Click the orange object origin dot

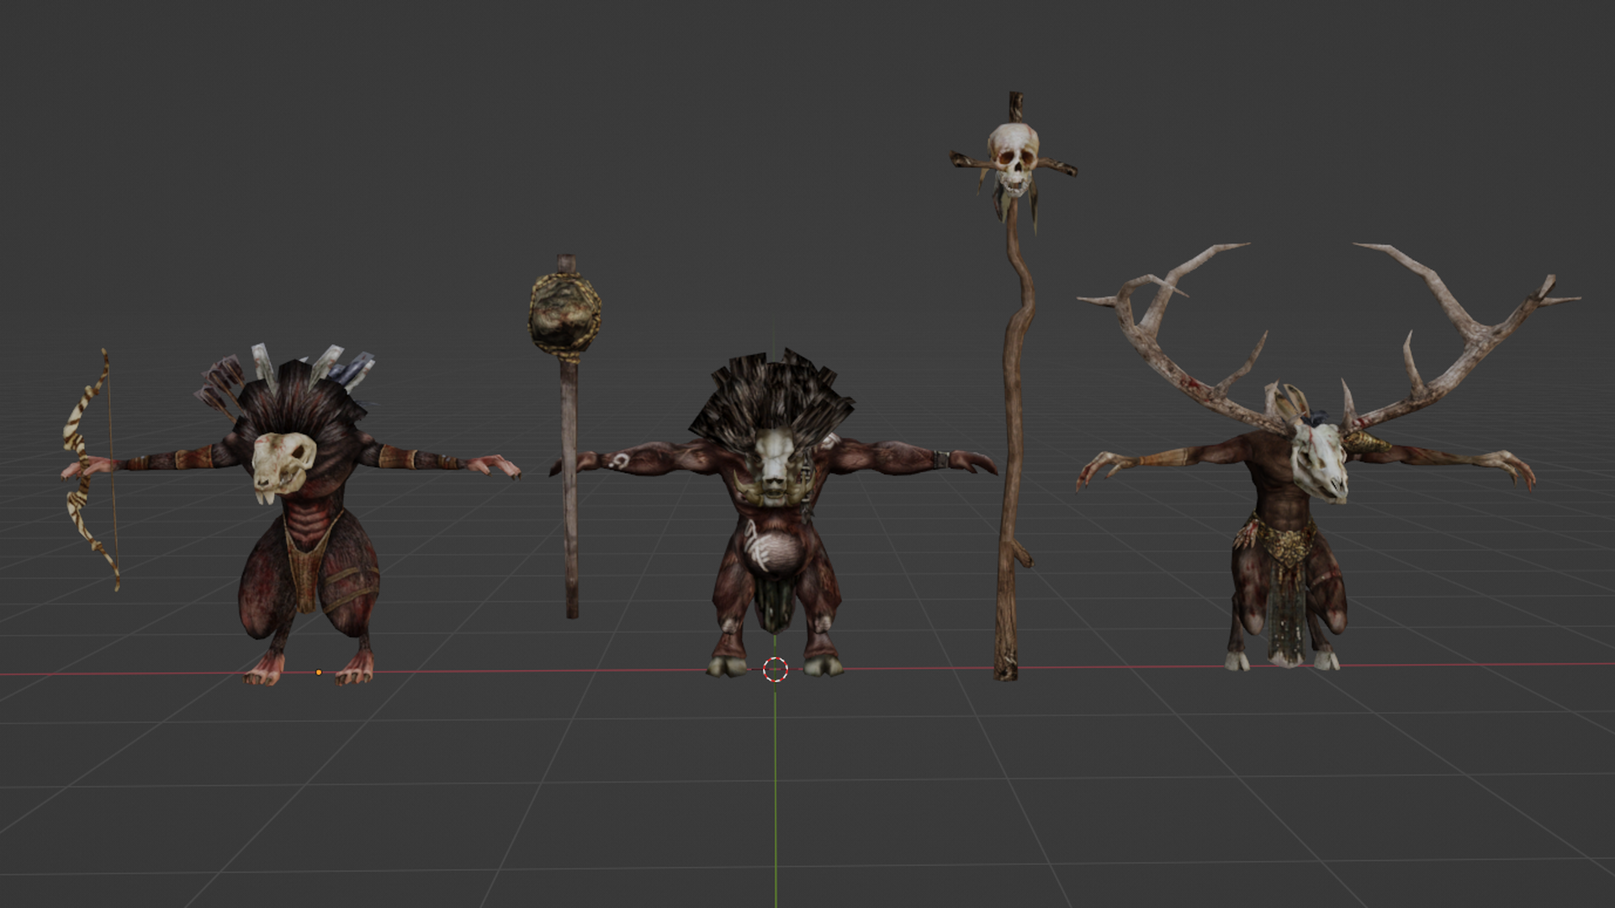pyautogui.click(x=318, y=673)
